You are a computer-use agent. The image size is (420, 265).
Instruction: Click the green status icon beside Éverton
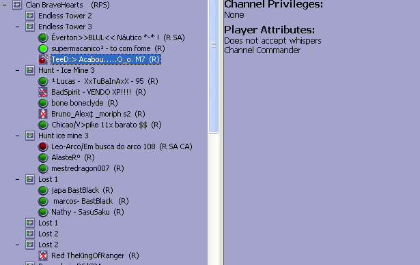43,37
